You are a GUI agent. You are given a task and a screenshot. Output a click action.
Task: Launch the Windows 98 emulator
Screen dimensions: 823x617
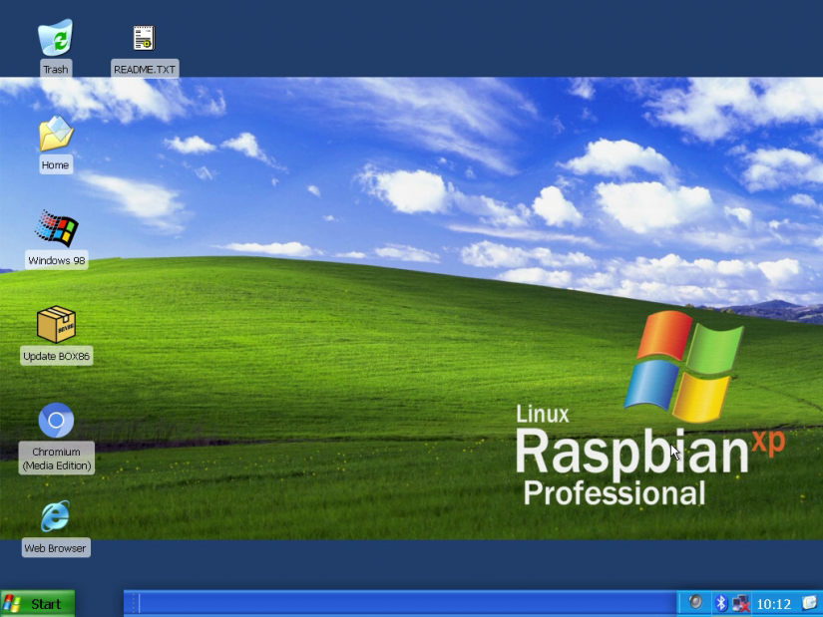coord(55,229)
